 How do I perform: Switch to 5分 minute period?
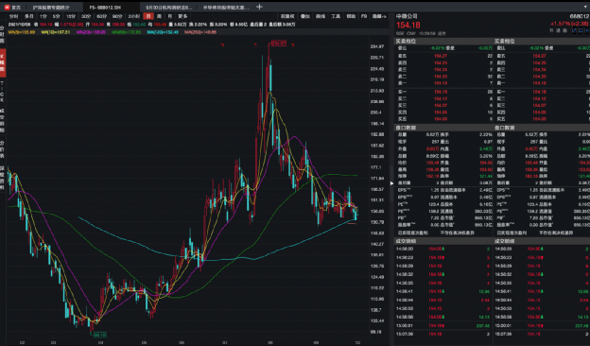(x=56, y=16)
